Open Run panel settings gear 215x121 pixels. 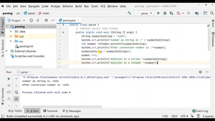click(x=200, y=72)
